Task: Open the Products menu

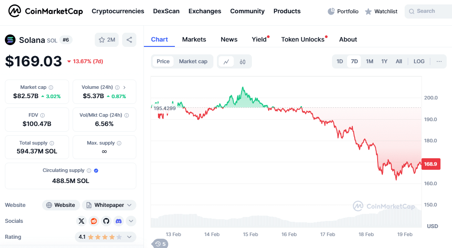Action: click(x=287, y=11)
